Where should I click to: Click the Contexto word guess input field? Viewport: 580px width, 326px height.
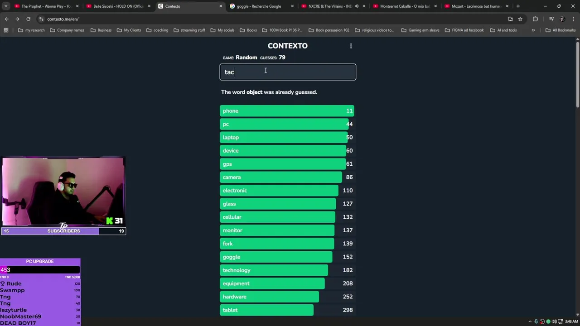(x=288, y=72)
